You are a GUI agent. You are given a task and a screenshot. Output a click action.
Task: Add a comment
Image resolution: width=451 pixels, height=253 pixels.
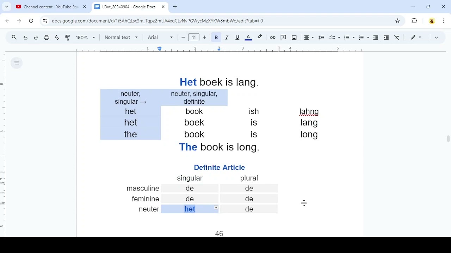(283, 37)
